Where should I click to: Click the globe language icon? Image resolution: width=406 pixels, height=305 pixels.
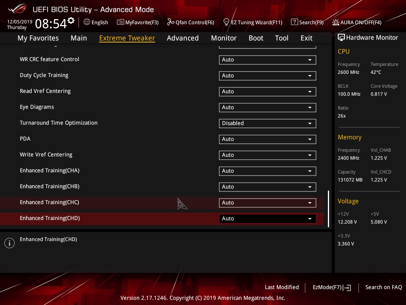pos(87,22)
